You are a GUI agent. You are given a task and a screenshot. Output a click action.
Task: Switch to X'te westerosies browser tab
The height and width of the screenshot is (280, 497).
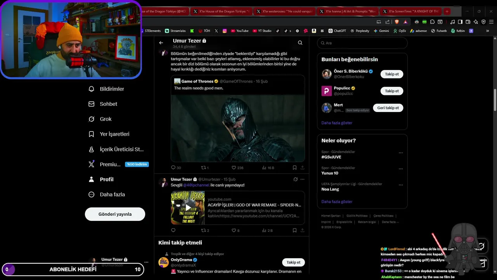click(x=285, y=11)
